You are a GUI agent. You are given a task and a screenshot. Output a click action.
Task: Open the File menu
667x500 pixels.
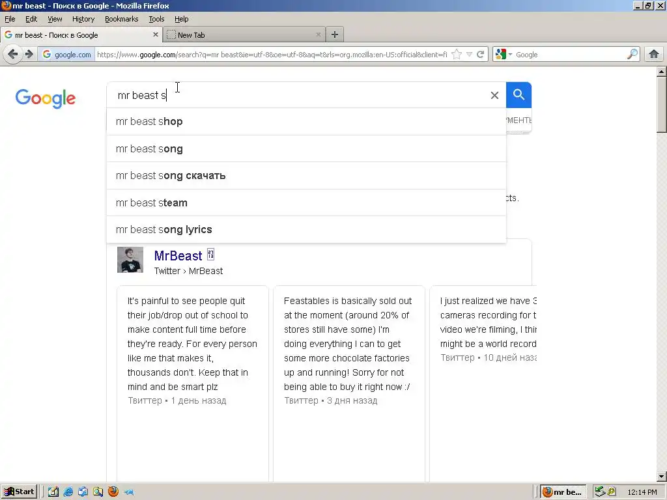(10, 19)
